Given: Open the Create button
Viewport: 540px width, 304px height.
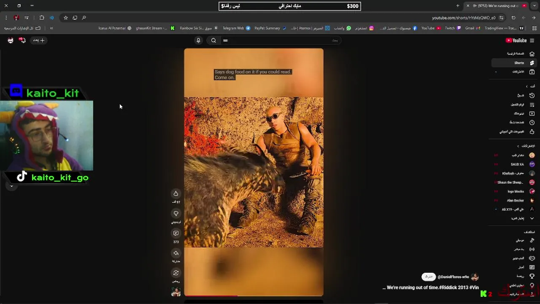Looking at the screenshot, I should 39,41.
